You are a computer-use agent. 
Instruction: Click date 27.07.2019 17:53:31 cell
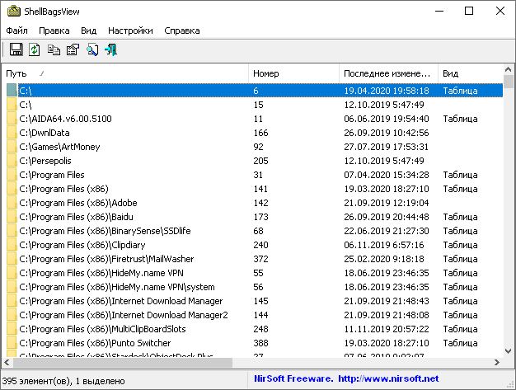pos(386,147)
